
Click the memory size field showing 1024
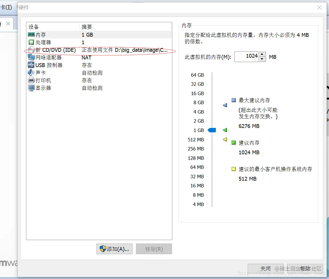click(x=247, y=57)
